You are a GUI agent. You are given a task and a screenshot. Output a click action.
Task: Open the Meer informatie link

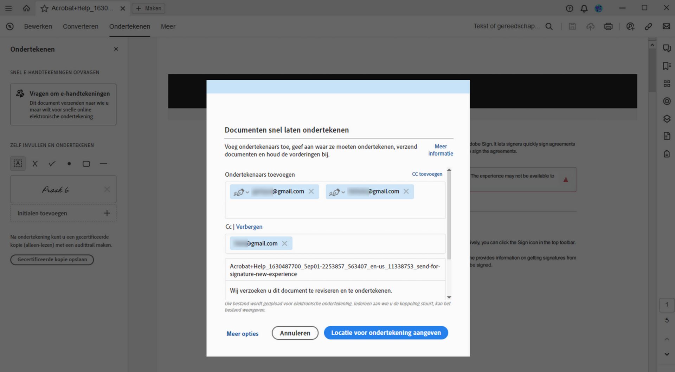(440, 150)
